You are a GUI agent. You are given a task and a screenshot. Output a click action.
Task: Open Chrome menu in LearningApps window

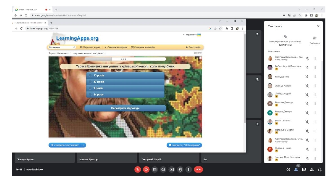click(243, 29)
